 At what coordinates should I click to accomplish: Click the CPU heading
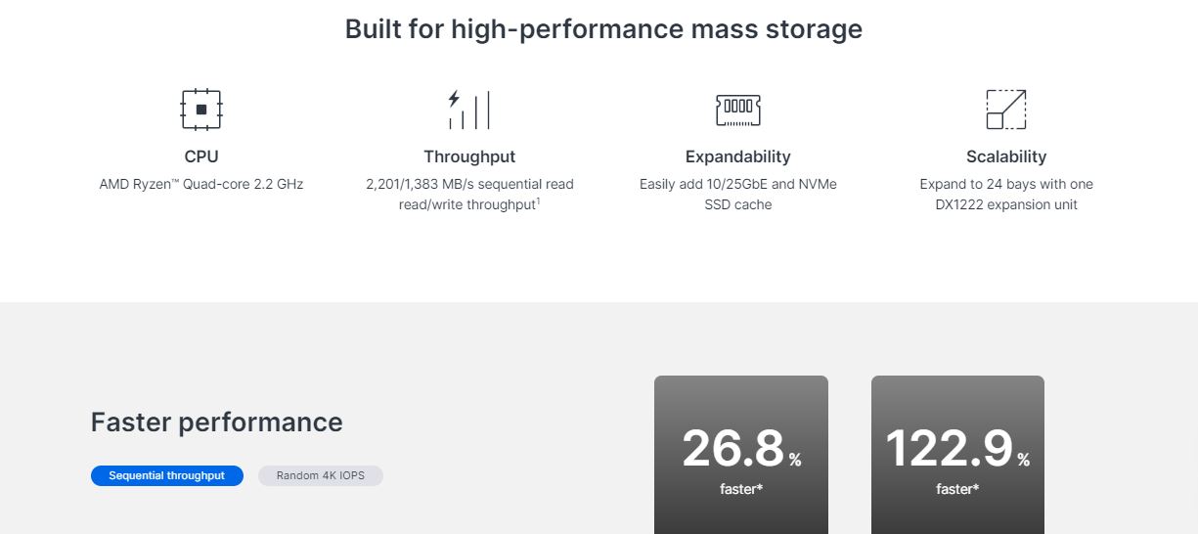click(201, 156)
